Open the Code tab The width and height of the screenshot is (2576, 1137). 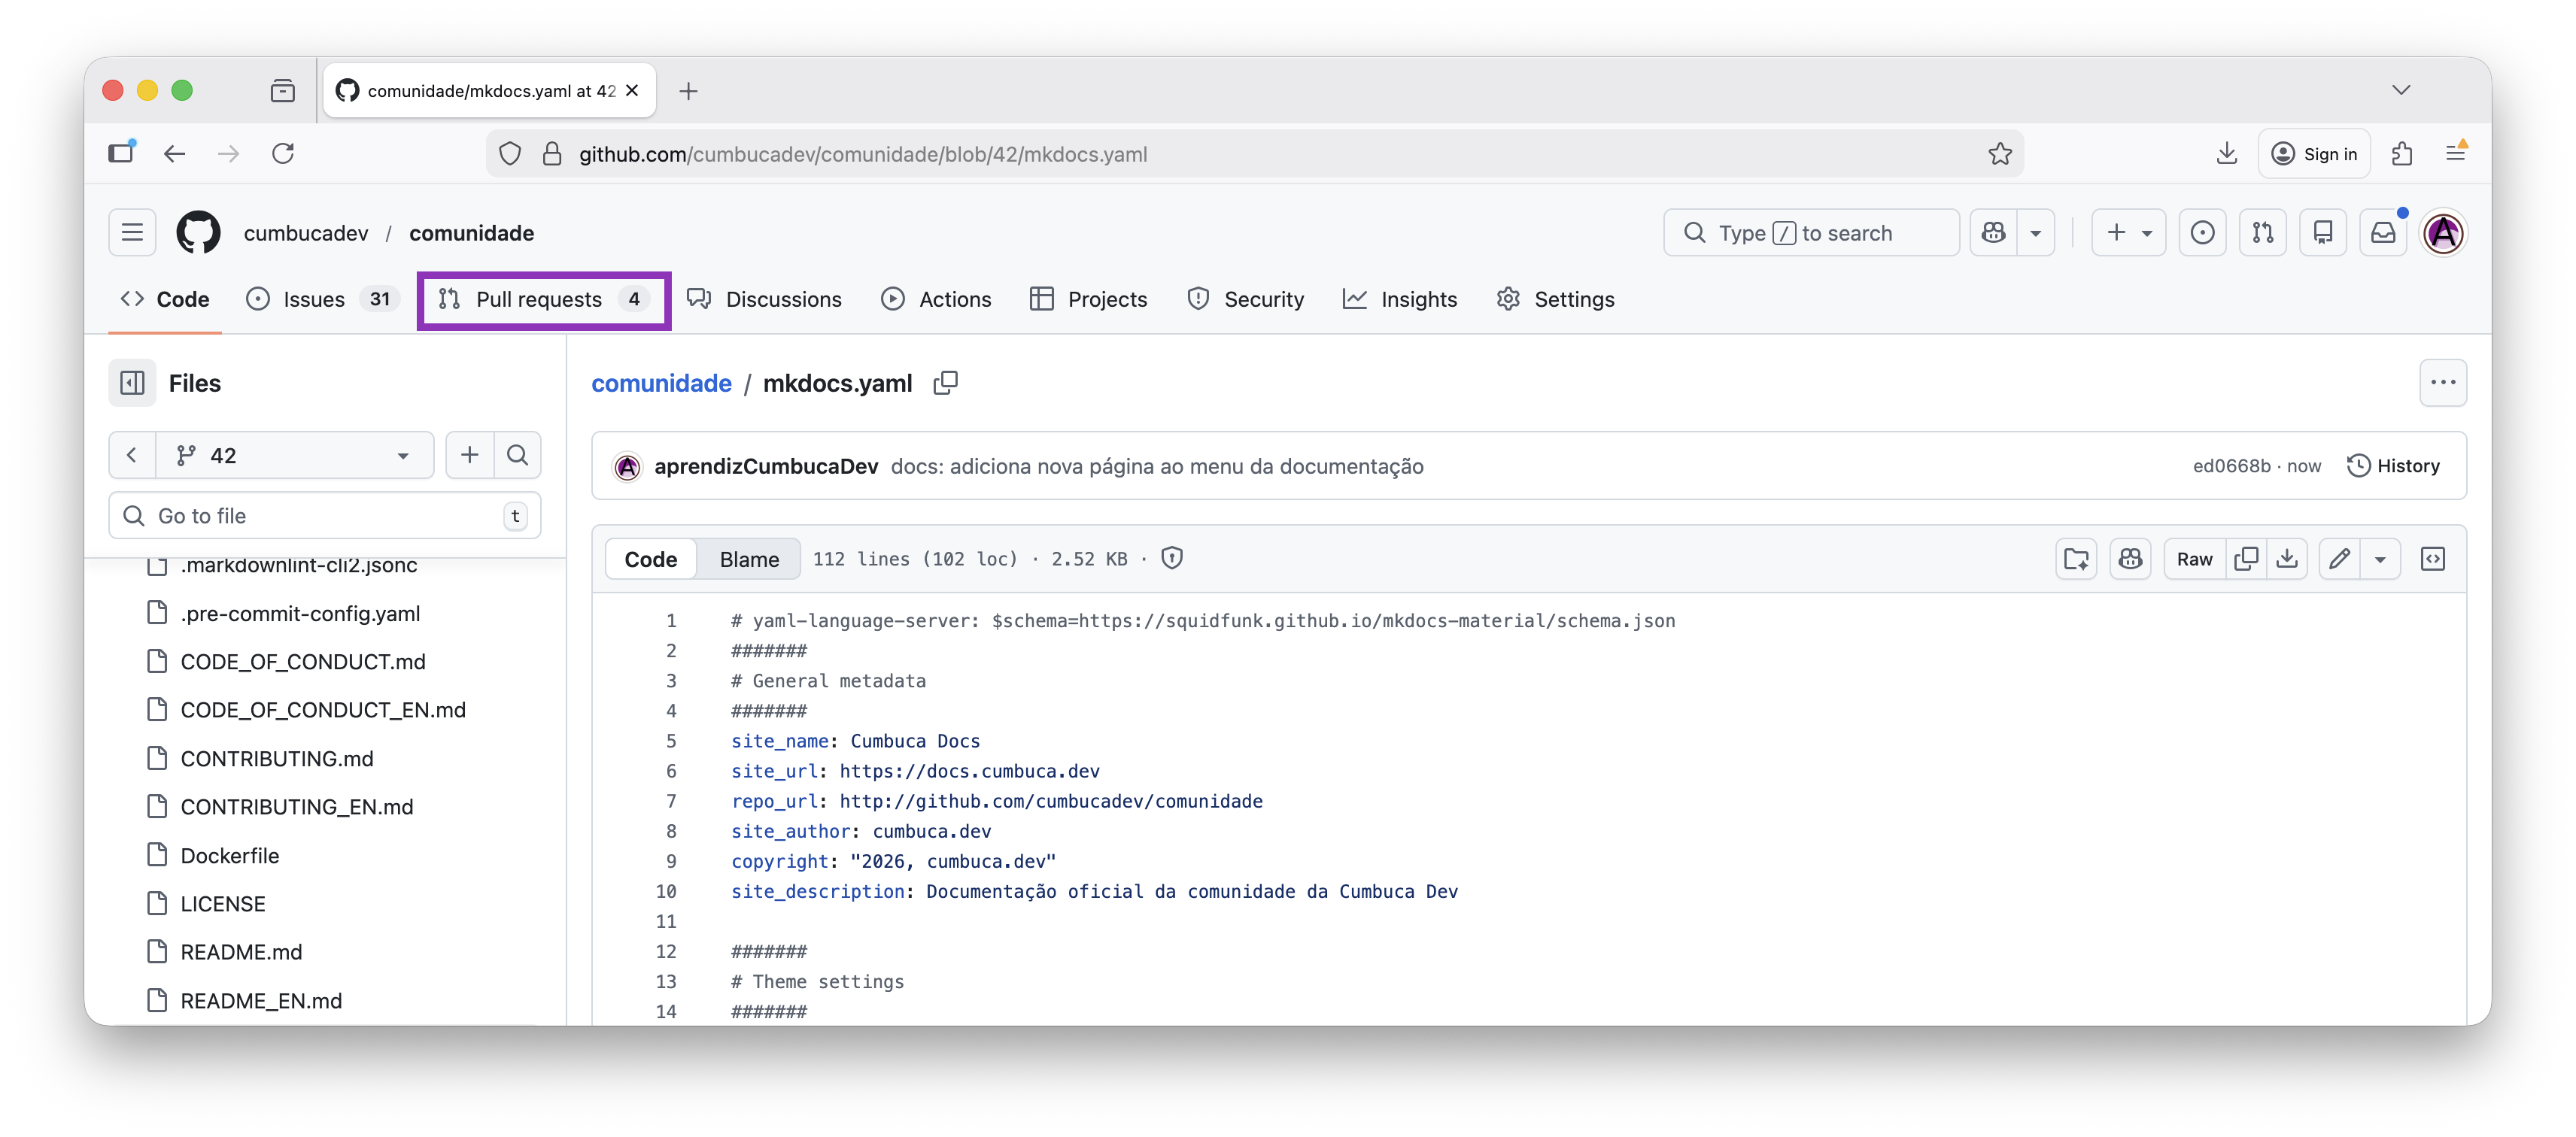click(165, 300)
